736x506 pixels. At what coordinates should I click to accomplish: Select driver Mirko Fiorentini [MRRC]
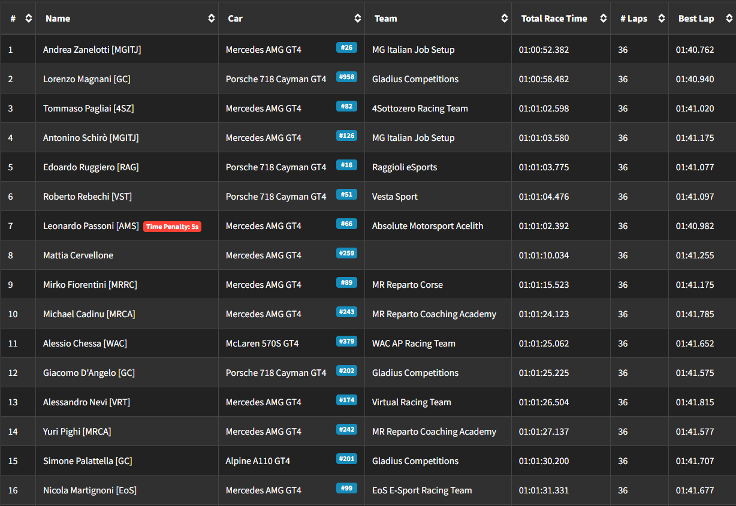(90, 285)
